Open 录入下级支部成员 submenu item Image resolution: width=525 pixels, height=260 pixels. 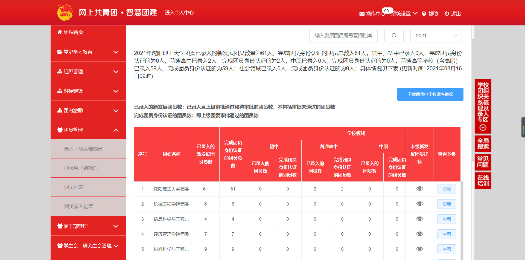click(88, 149)
